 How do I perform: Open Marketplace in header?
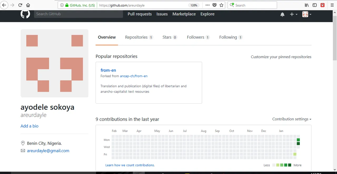pyautogui.click(x=184, y=14)
